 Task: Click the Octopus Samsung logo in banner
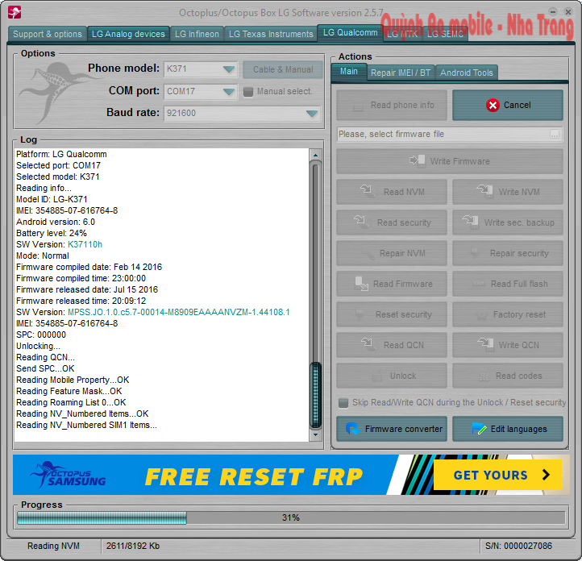69,475
